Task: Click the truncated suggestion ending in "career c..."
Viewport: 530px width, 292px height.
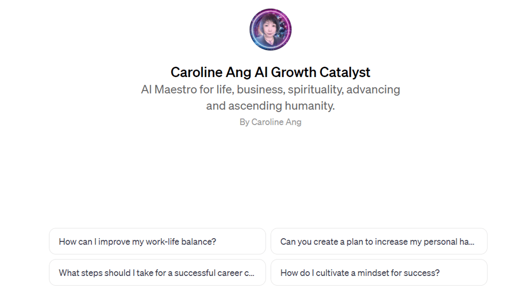Action: click(x=157, y=272)
